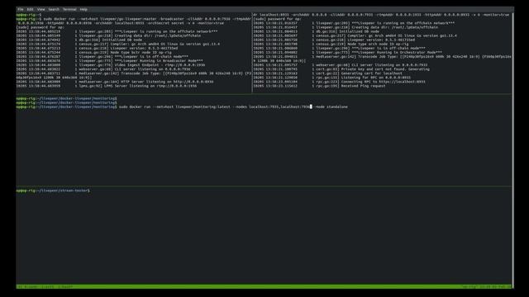Click 'Node type bctr node ID op-rig' line
This screenshot has height=297, width=529.
[93, 52]
